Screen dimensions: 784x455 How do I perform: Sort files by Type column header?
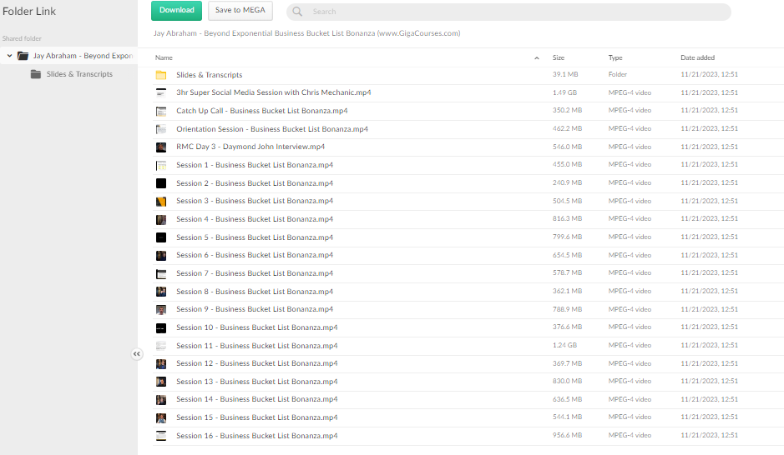[x=615, y=57]
